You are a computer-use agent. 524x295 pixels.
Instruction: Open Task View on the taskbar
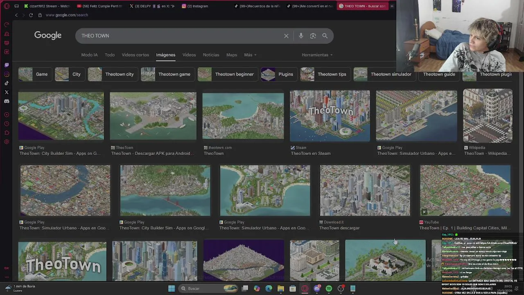click(245, 288)
